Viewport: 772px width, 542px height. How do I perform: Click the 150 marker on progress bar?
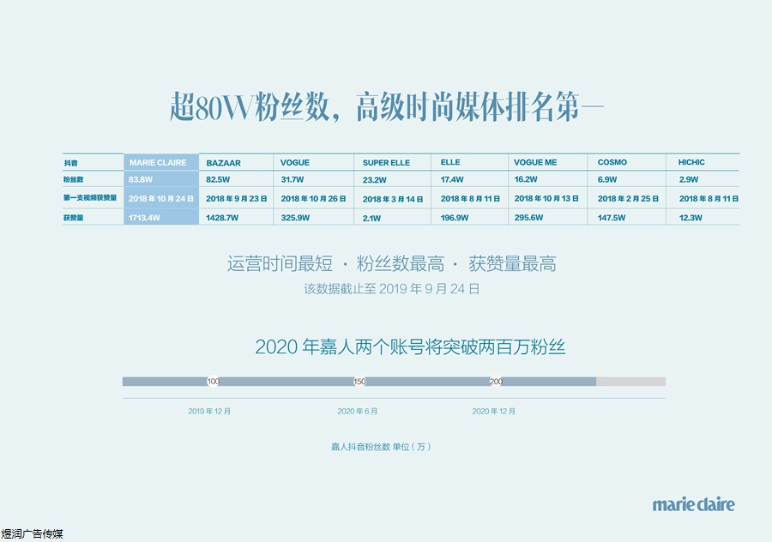[359, 382]
